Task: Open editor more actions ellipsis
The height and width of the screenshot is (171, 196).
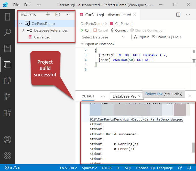Action: click(x=188, y=15)
